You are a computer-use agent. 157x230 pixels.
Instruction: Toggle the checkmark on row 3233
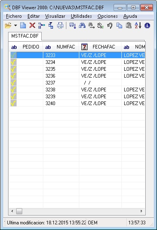pos(13,55)
